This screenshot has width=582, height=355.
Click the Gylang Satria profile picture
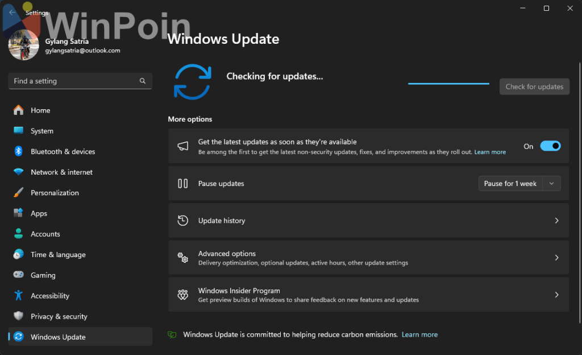click(x=23, y=46)
